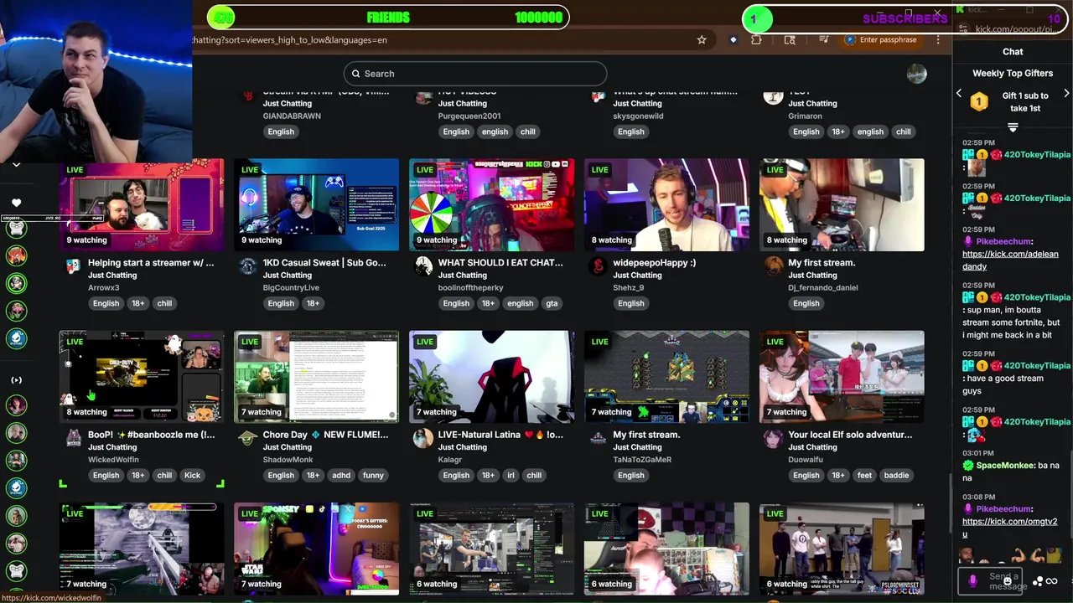Open BigCountryLive channel avatar
Viewport: 1073px width, 603px height.
click(247, 266)
